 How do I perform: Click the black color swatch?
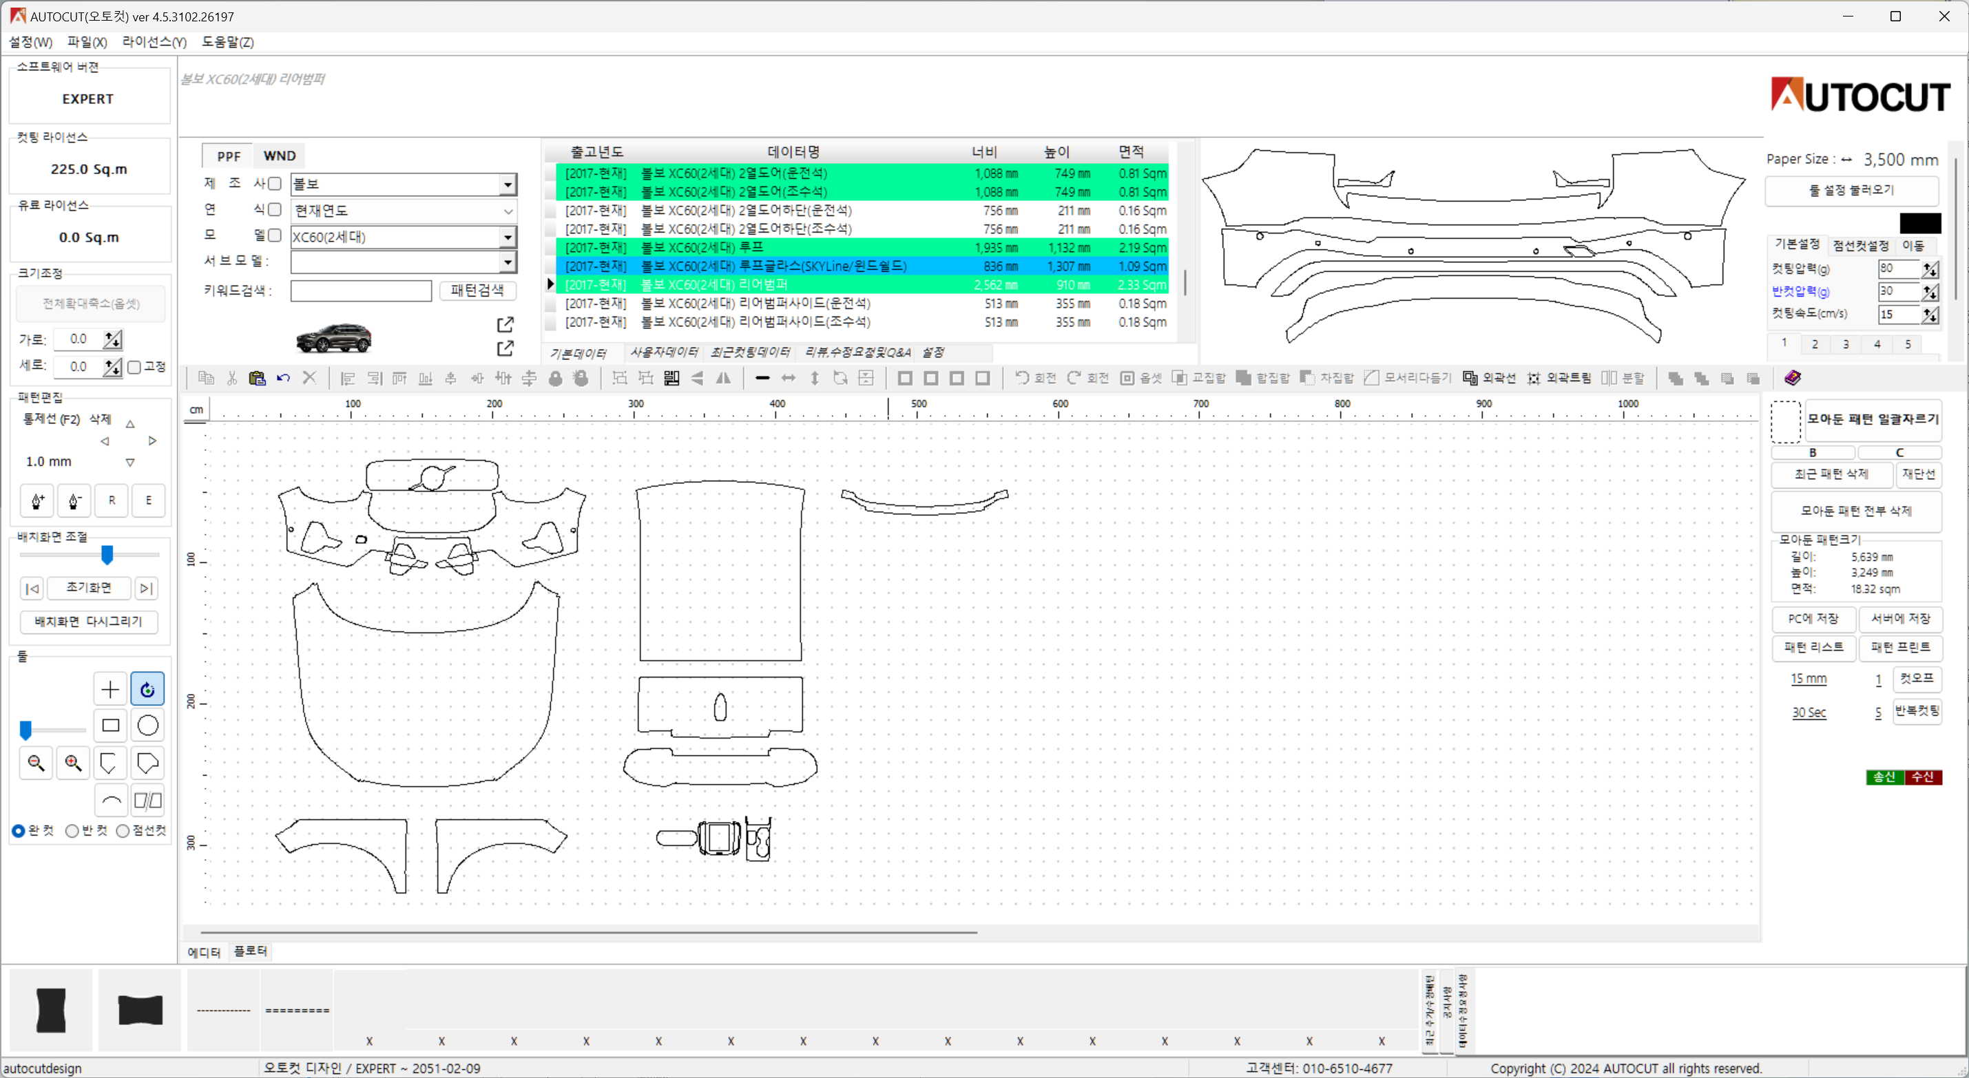1920,223
